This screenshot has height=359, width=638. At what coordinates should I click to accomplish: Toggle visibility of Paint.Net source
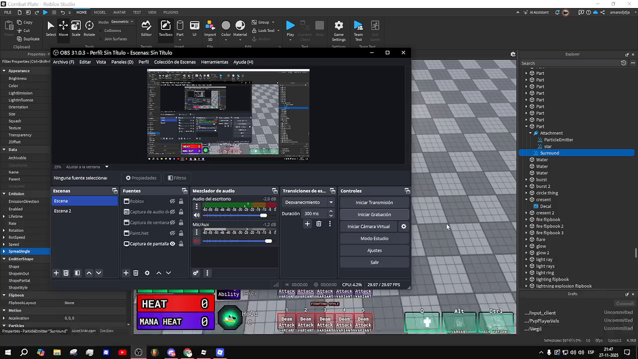(173, 233)
